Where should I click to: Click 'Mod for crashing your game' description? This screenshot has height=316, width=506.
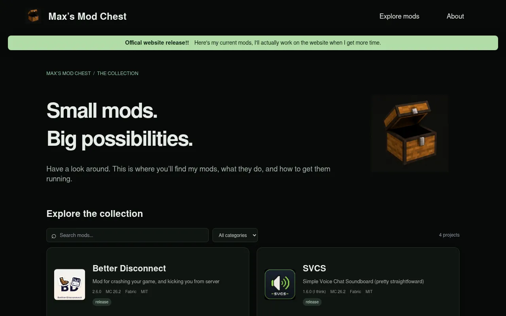pyautogui.click(x=156, y=282)
